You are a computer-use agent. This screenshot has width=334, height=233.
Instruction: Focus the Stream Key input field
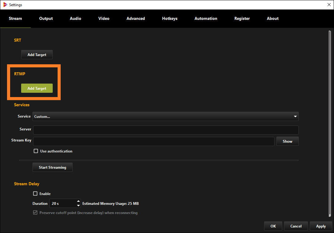tap(154, 141)
